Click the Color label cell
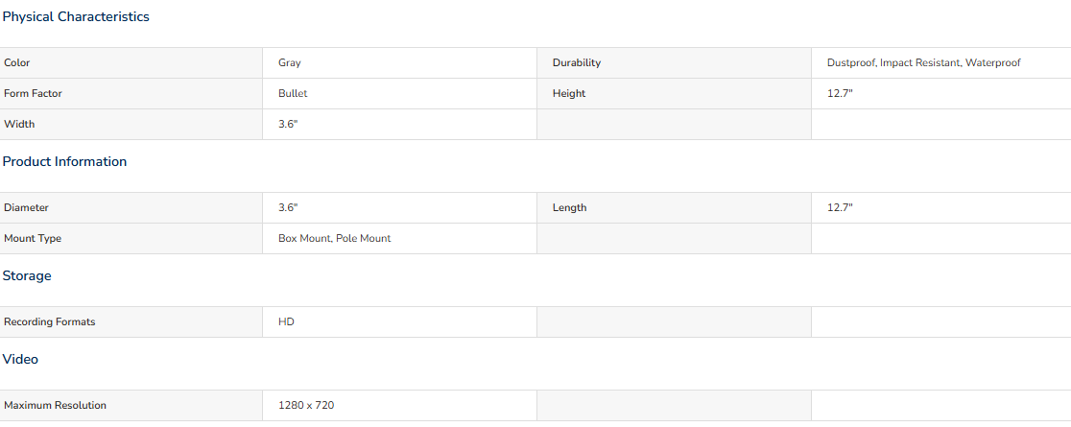The image size is (1071, 427). tap(131, 63)
